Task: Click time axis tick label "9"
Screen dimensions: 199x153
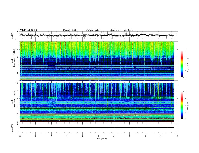Action: (161, 136)
